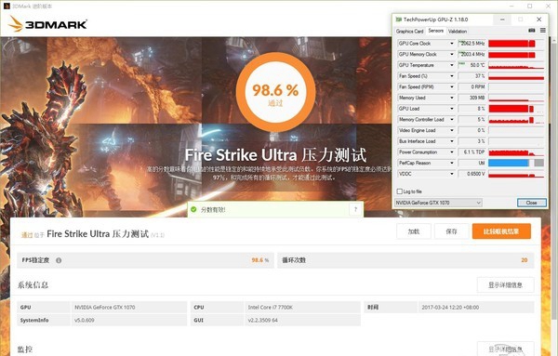
Task: Click the 2017-03-24 12:20 time value
Action: [x=450, y=308]
